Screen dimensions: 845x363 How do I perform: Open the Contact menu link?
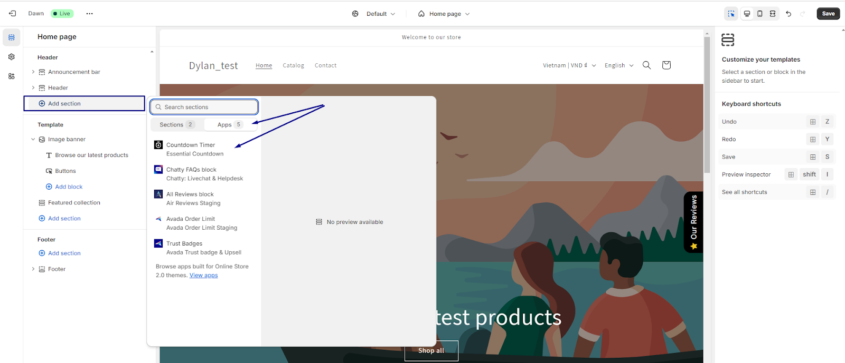tap(326, 65)
